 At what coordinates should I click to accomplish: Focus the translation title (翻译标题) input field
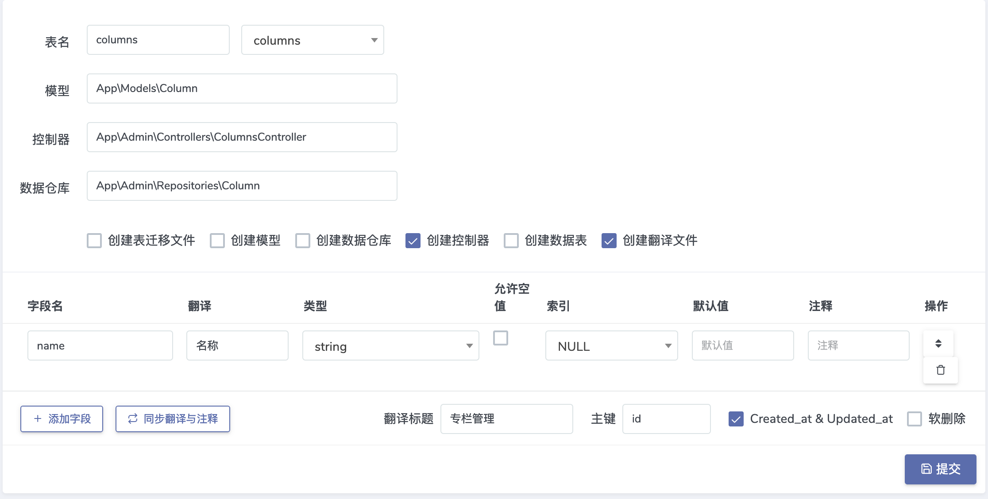(x=506, y=418)
